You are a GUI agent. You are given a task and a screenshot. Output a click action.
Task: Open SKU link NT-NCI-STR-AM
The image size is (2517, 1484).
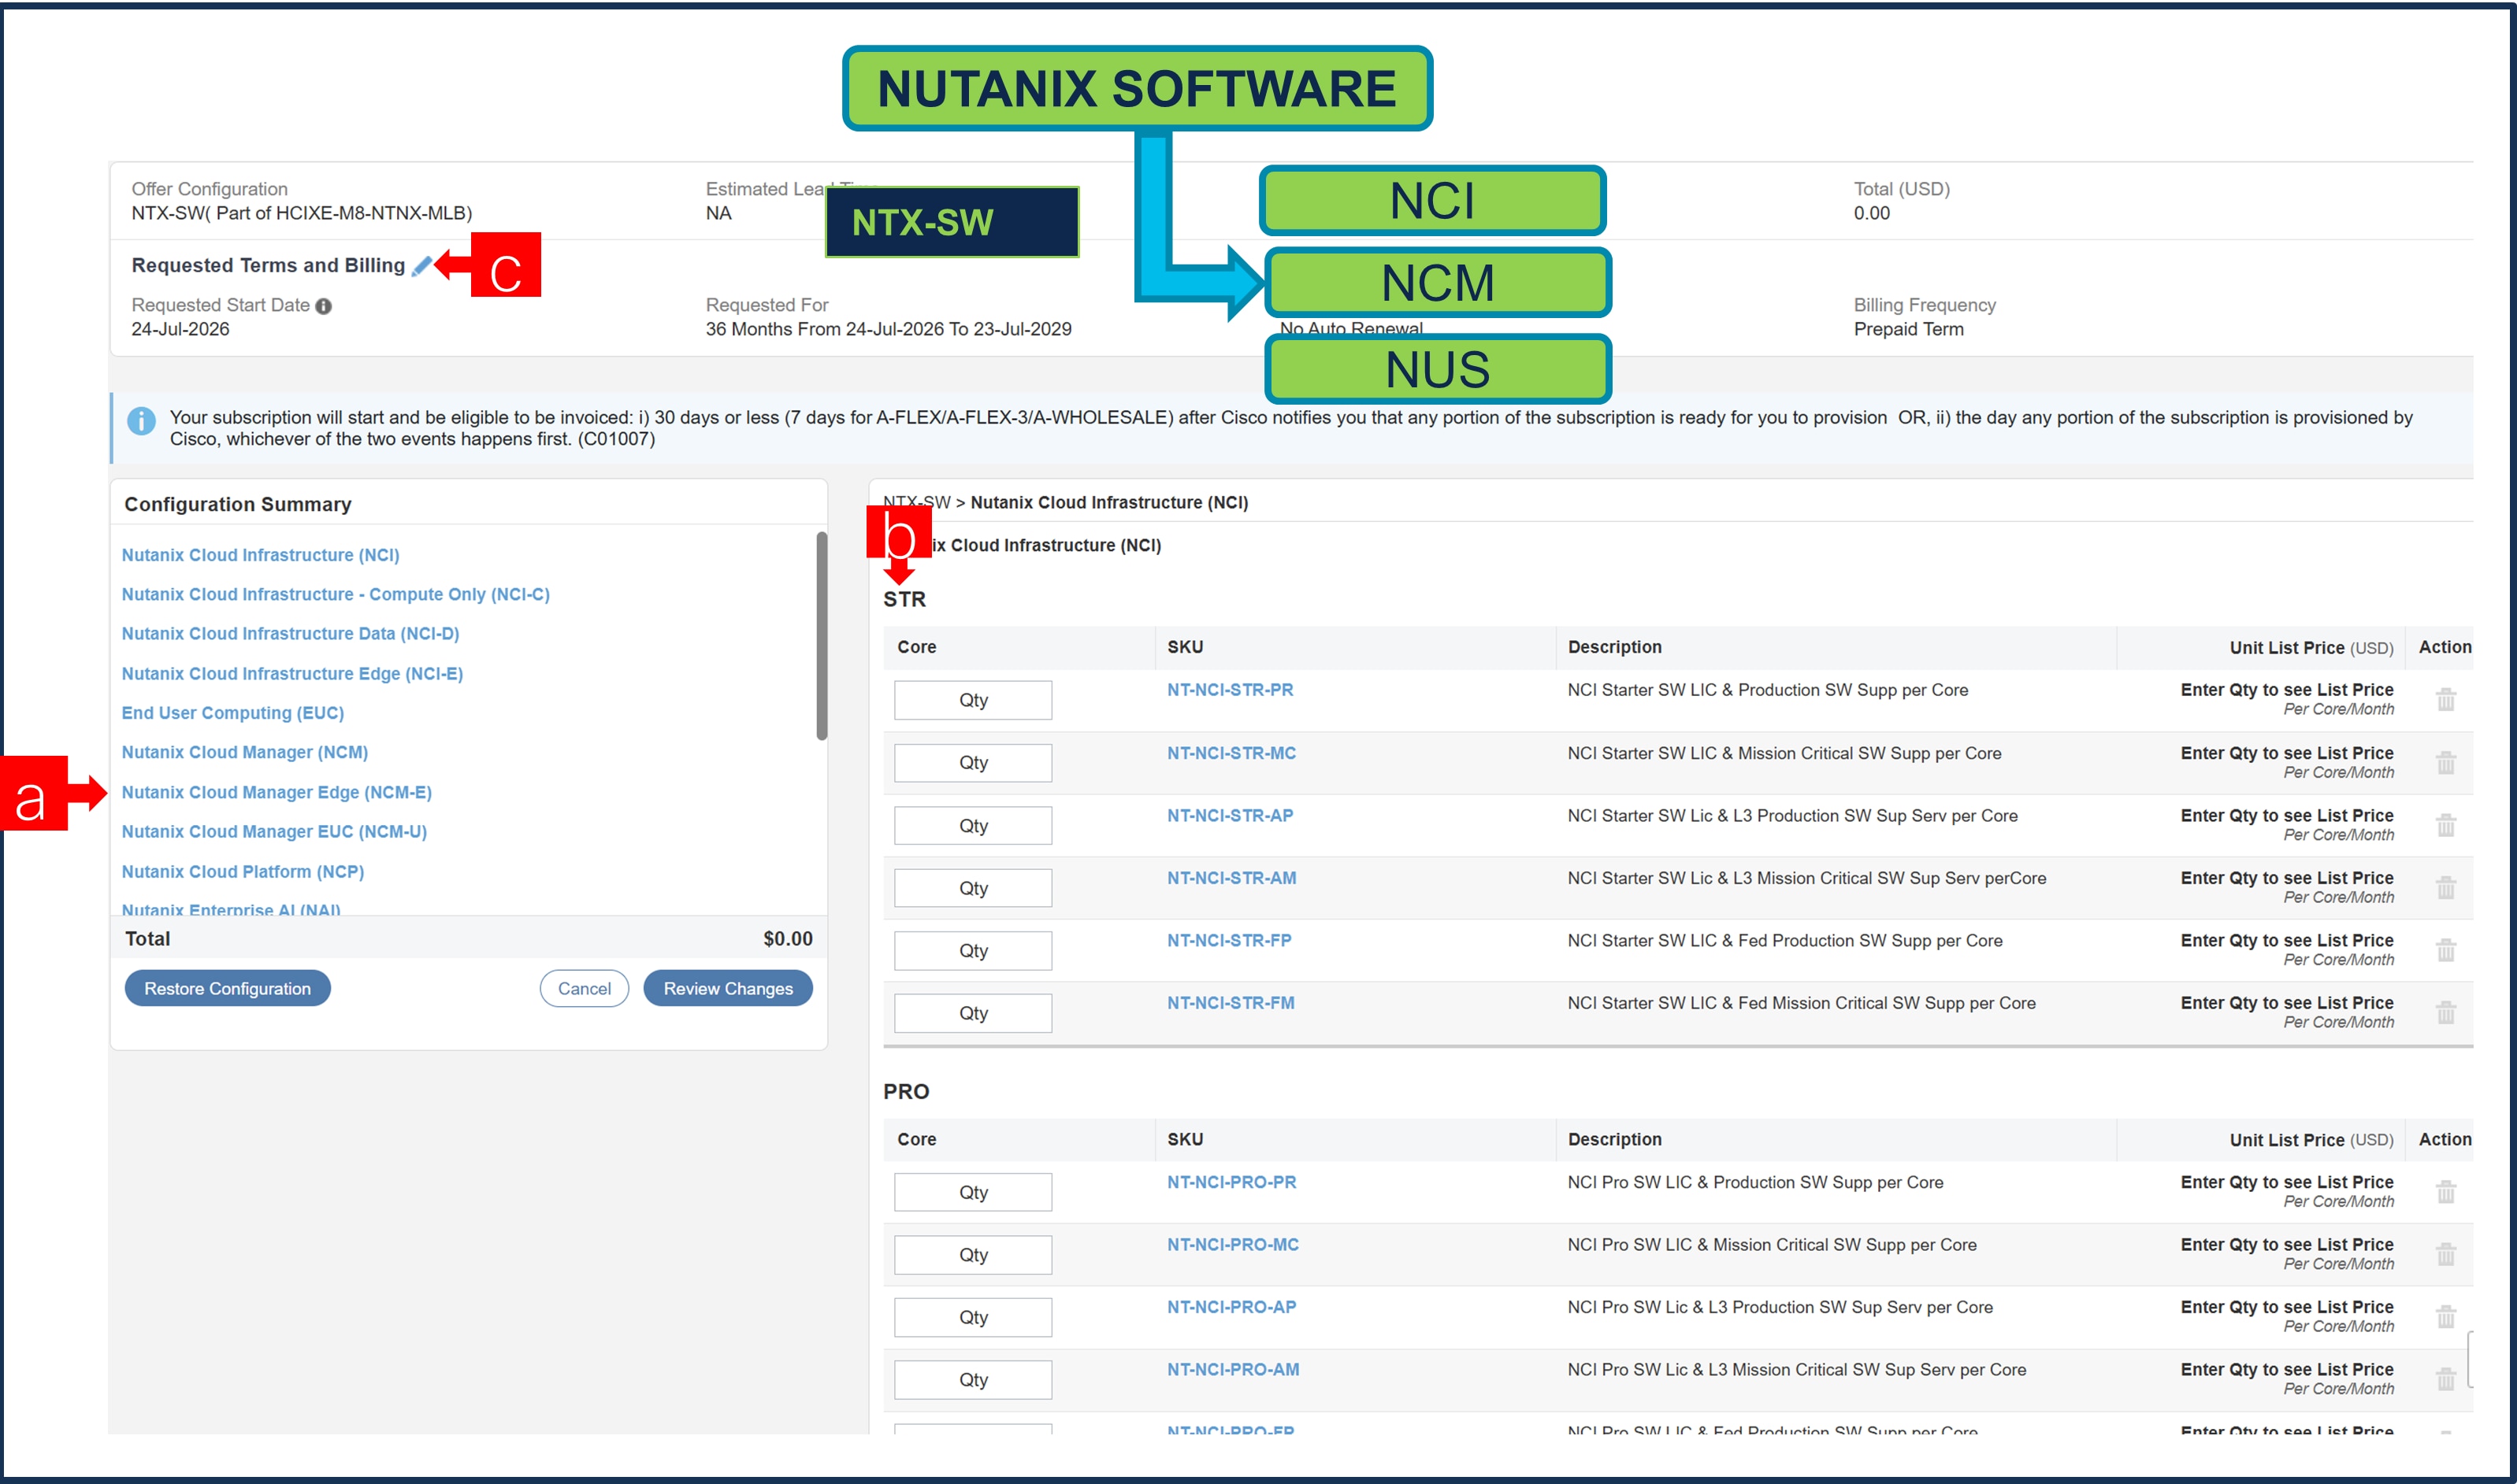[x=1231, y=878]
